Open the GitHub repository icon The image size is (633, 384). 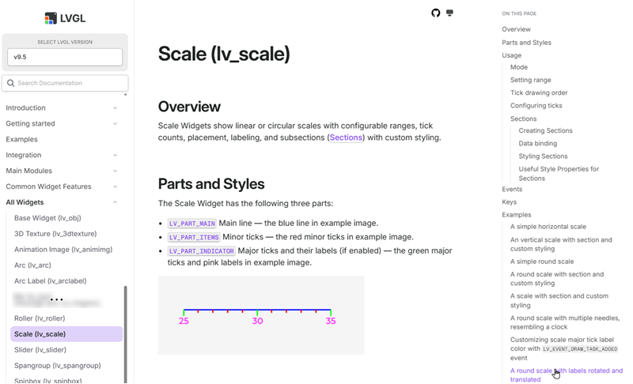(x=435, y=13)
